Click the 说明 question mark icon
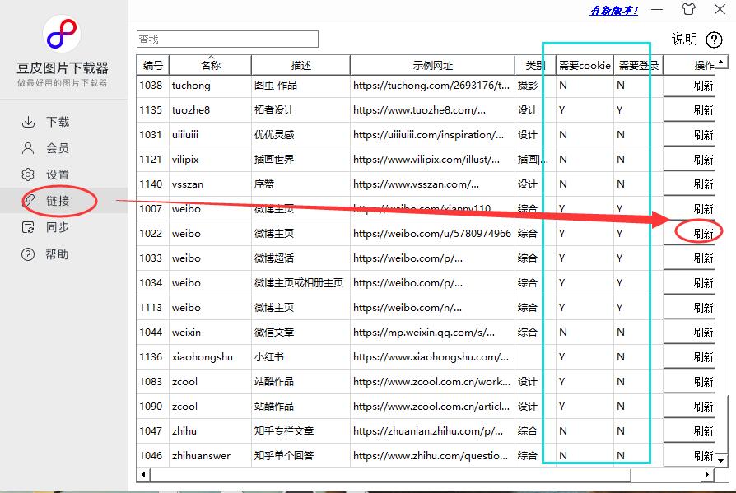The width and height of the screenshot is (736, 493). click(714, 40)
